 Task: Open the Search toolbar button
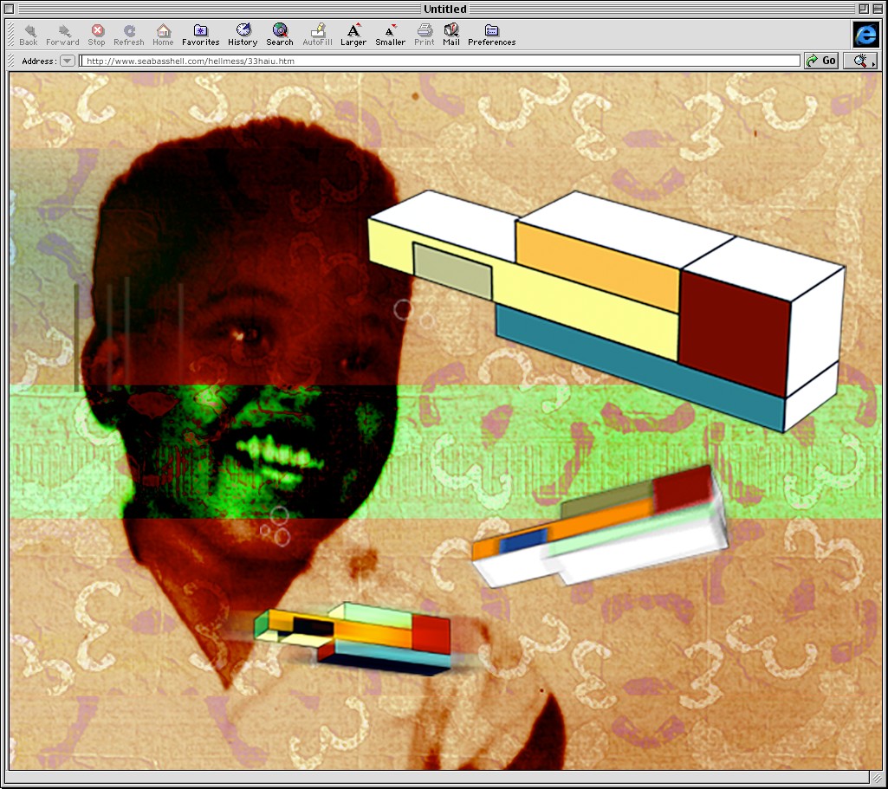(x=279, y=35)
